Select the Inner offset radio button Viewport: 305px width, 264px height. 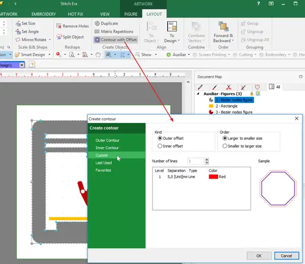160,146
